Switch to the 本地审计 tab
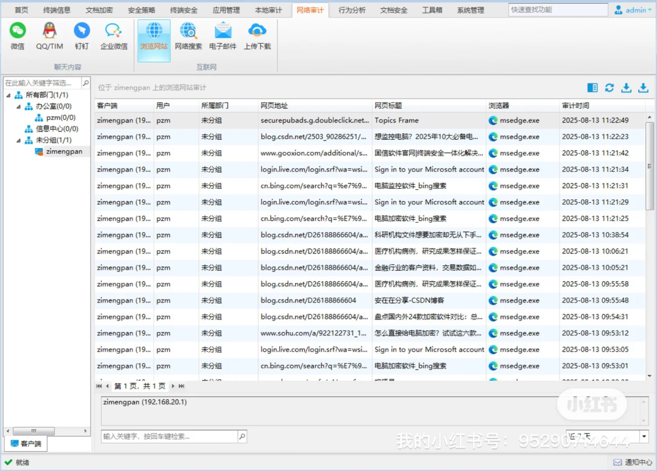Screen dimensions: 657x471 click(x=268, y=10)
